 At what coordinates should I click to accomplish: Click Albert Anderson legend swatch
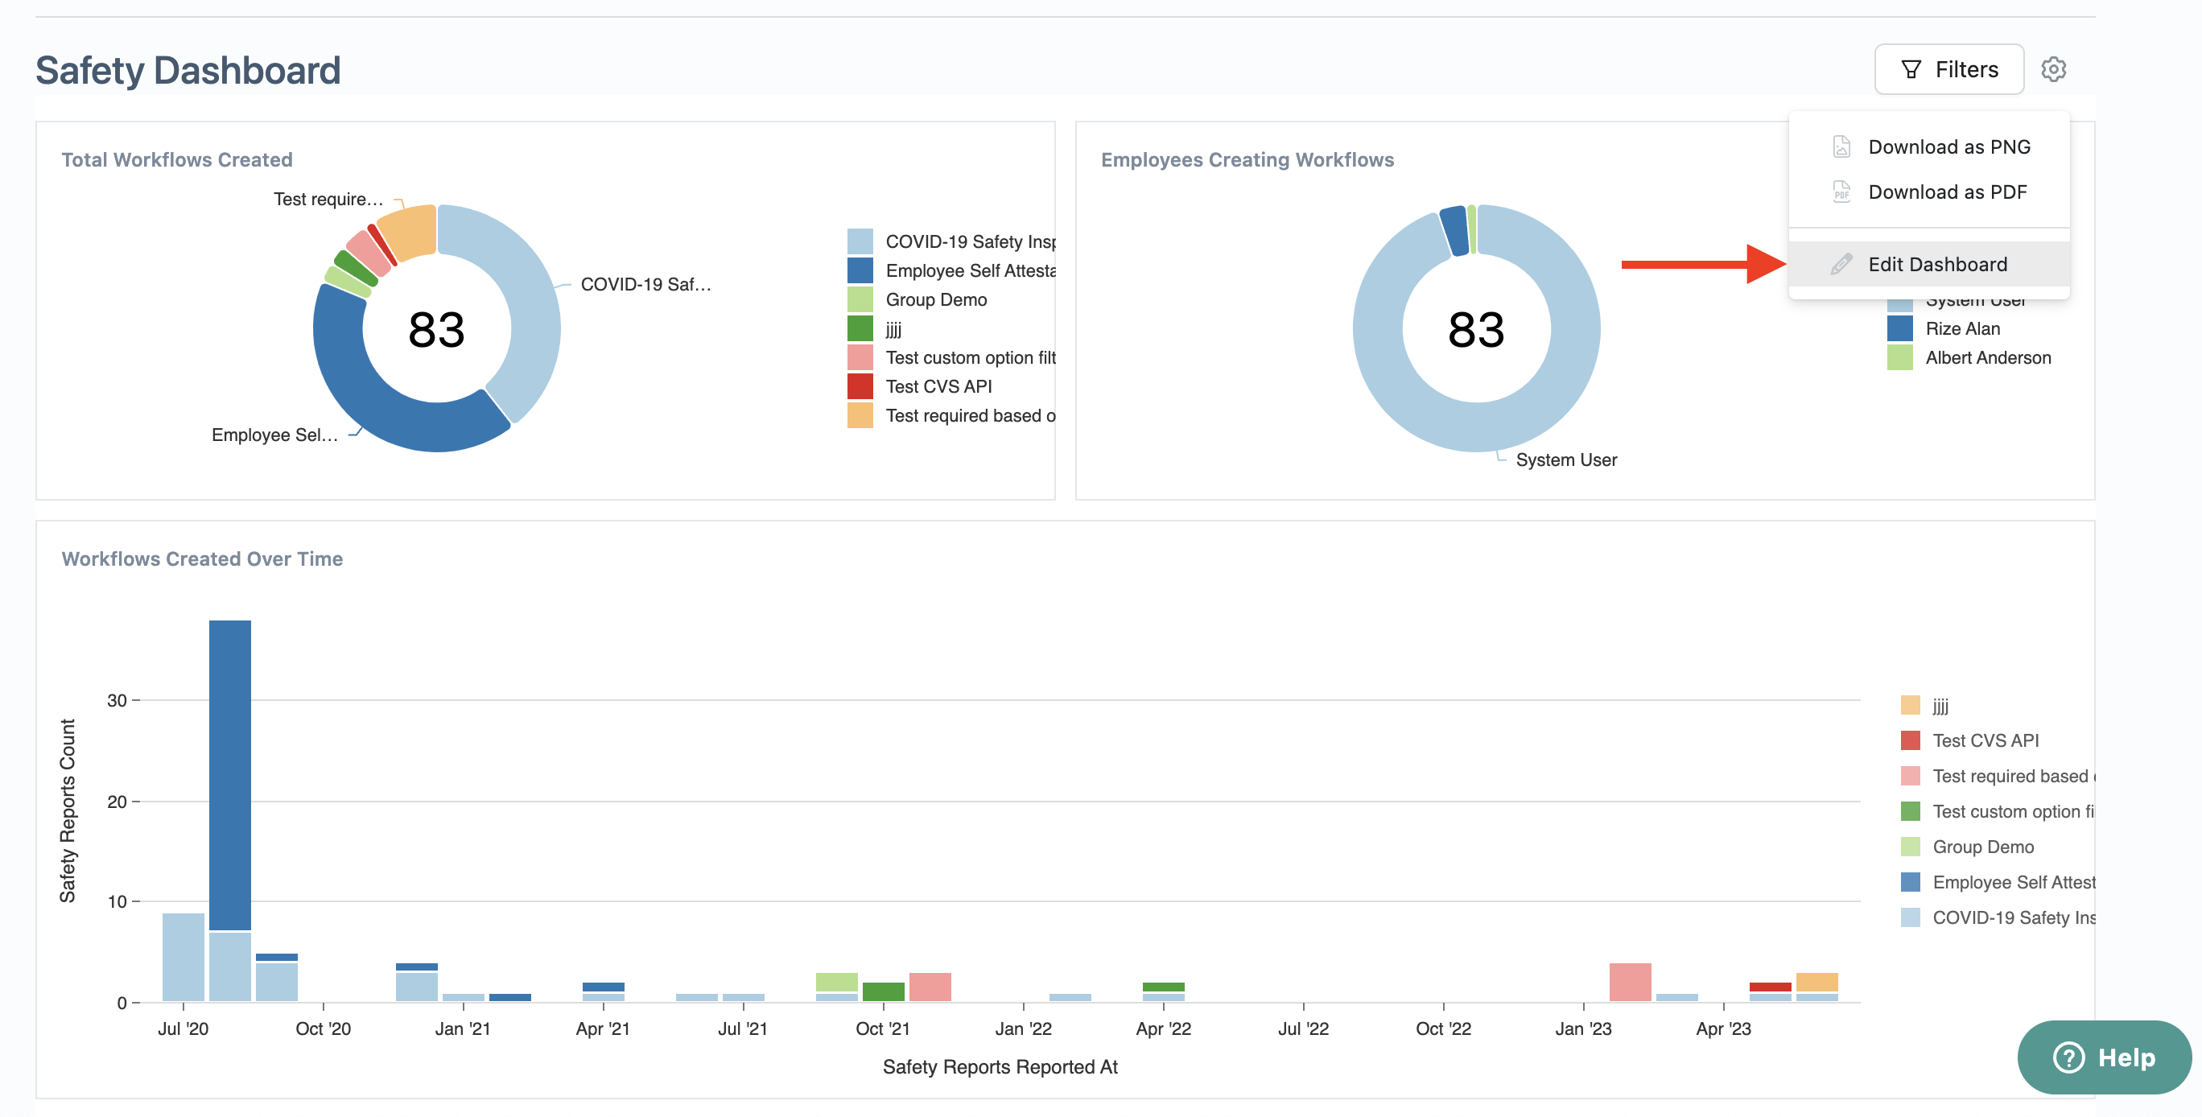click(1899, 358)
